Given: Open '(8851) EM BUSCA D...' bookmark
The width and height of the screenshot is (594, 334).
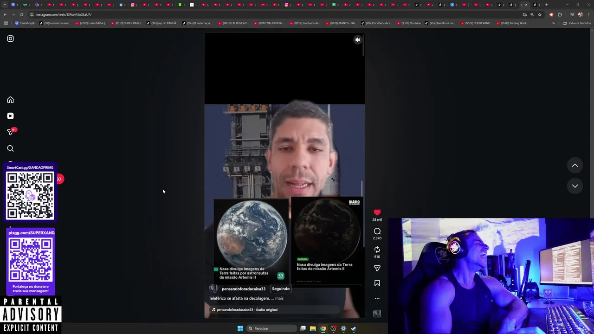Looking at the screenshot, I should [x=233, y=23].
